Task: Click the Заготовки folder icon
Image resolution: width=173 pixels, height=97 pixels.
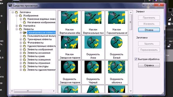Action: [16, 12]
